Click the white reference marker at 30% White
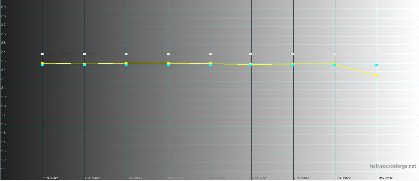The height and width of the screenshot is (181, 419). click(126, 54)
